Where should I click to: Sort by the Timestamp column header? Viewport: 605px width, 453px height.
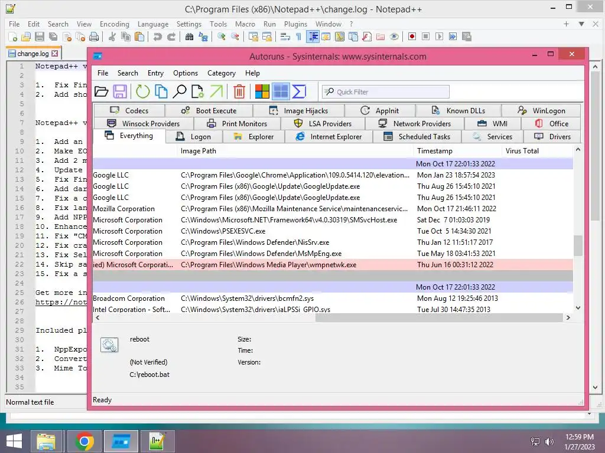tap(458, 151)
